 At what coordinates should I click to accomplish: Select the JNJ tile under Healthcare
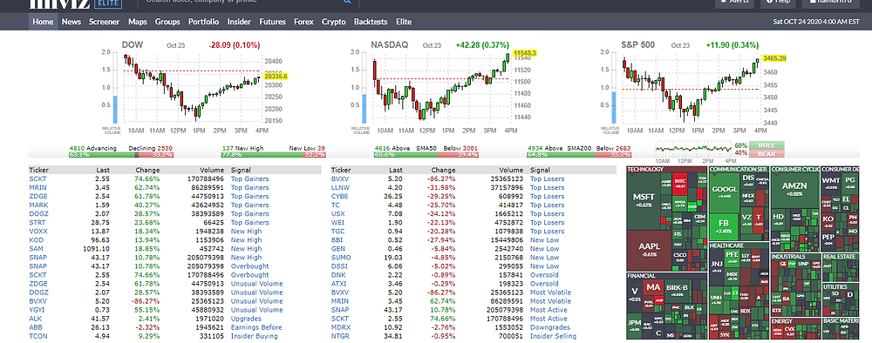(716, 266)
